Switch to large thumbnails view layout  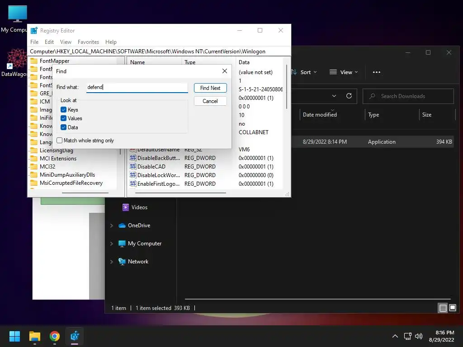tap(452, 308)
